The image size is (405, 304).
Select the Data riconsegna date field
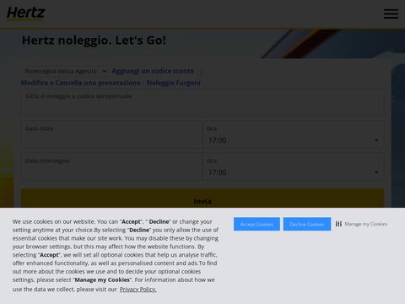(111, 166)
